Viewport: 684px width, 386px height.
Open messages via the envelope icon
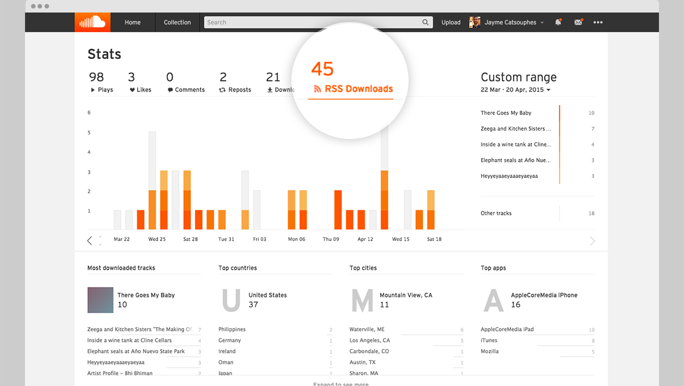(x=578, y=22)
